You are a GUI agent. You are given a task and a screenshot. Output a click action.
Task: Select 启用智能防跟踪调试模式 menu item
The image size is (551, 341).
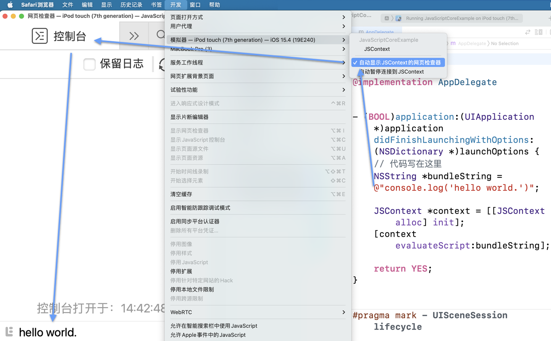pyautogui.click(x=200, y=208)
